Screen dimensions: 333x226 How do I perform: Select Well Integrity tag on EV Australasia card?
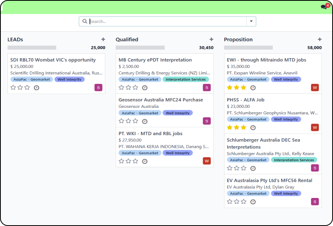(285, 194)
